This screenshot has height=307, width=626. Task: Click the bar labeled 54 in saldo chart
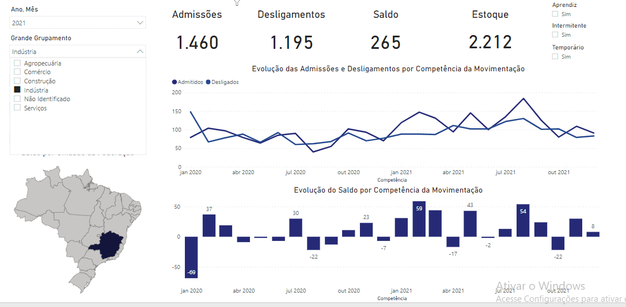pyautogui.click(x=523, y=220)
